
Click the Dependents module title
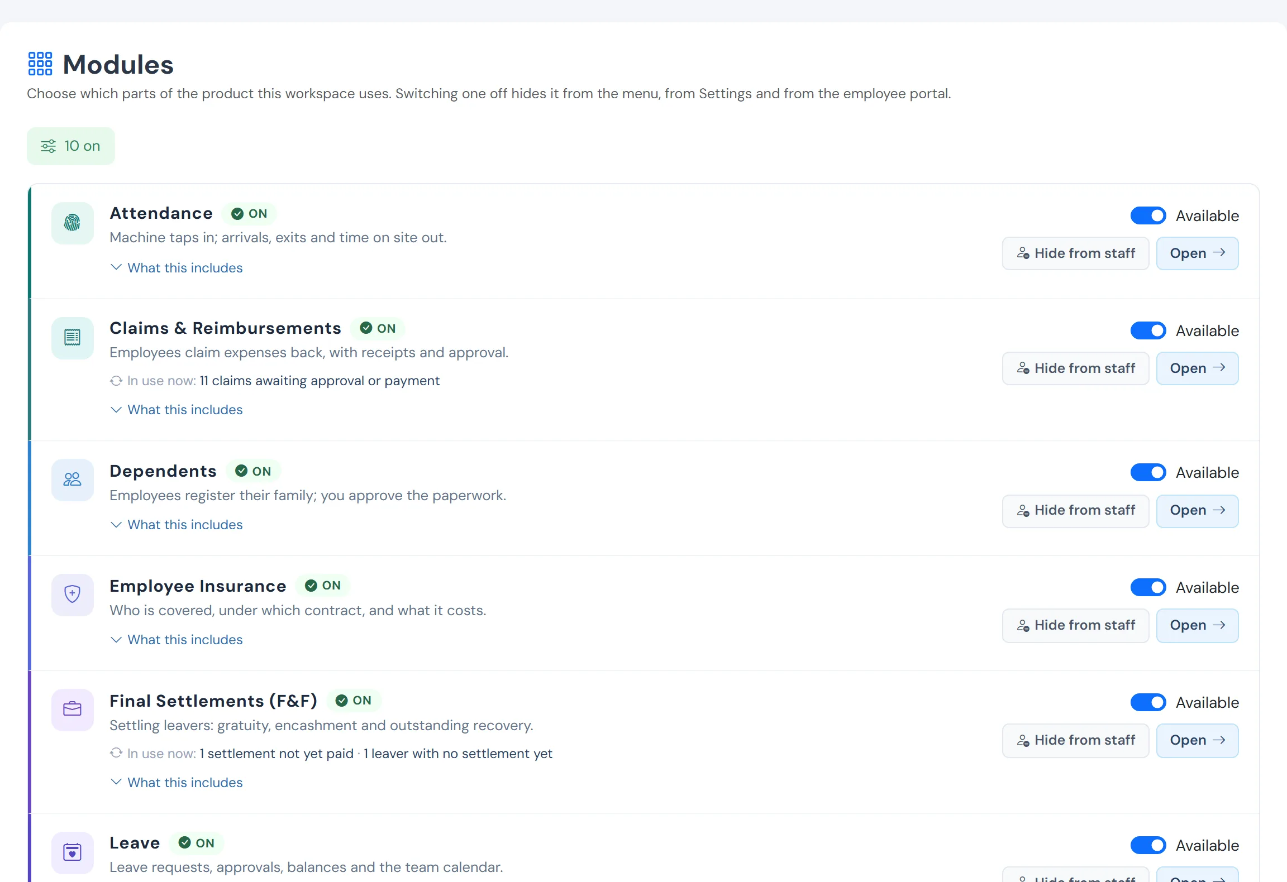click(163, 471)
